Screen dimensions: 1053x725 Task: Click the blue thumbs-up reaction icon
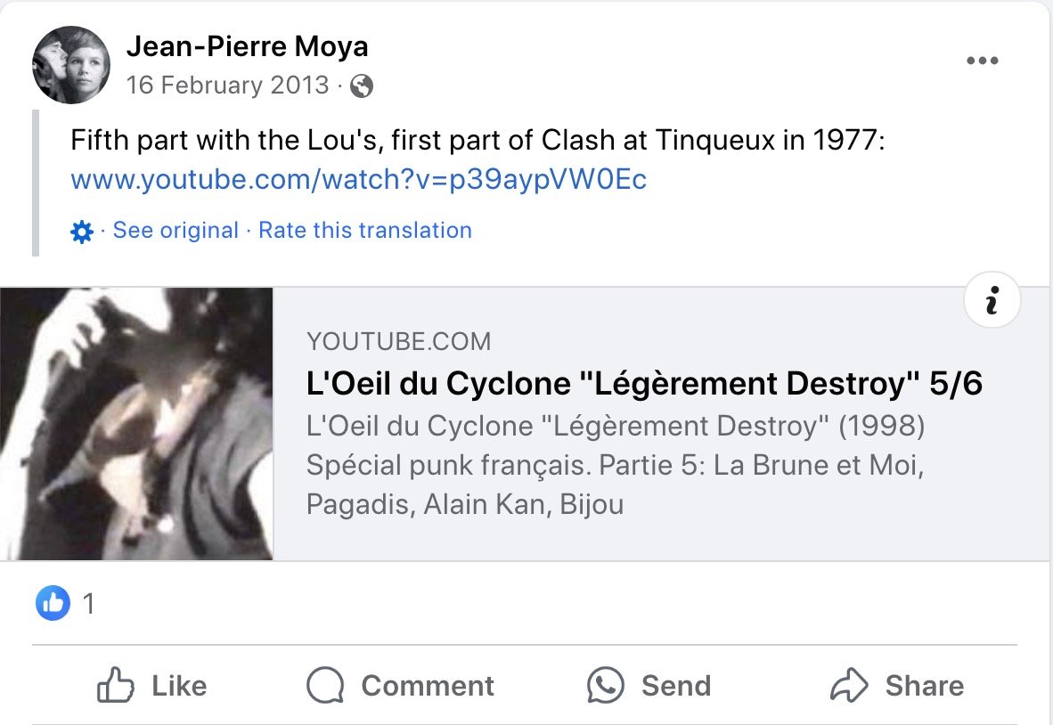(53, 604)
